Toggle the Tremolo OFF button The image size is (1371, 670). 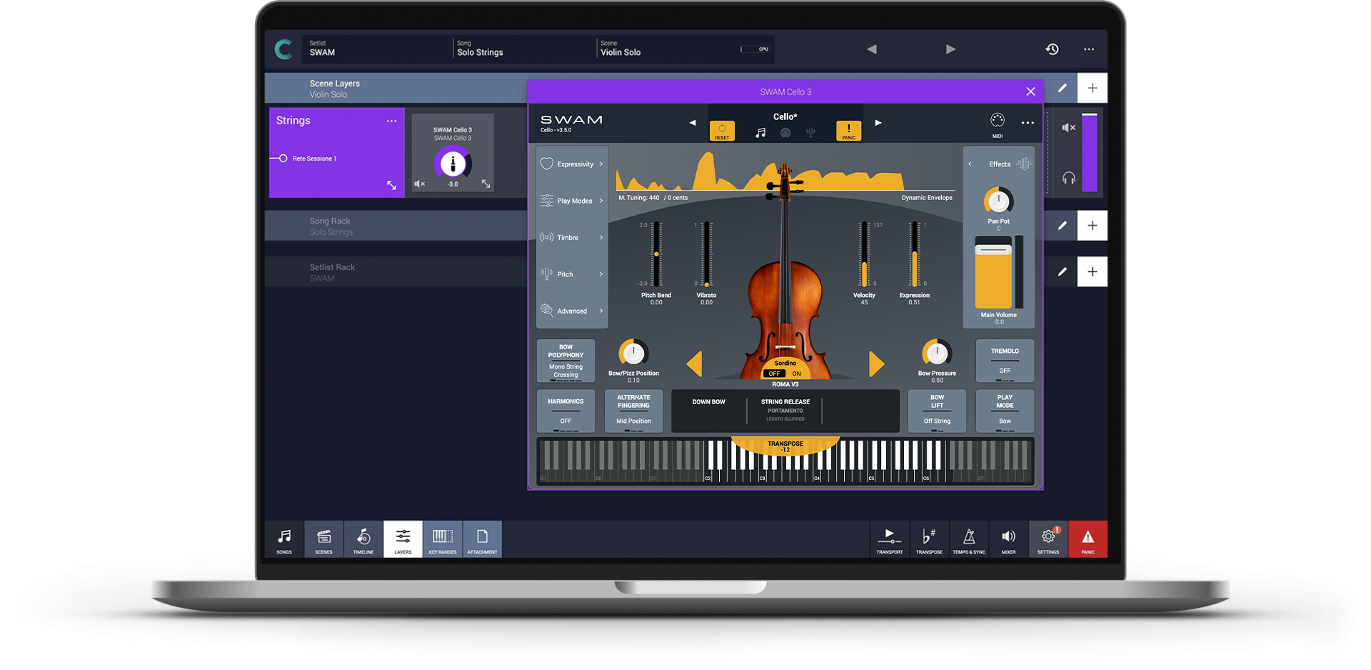[1005, 361]
